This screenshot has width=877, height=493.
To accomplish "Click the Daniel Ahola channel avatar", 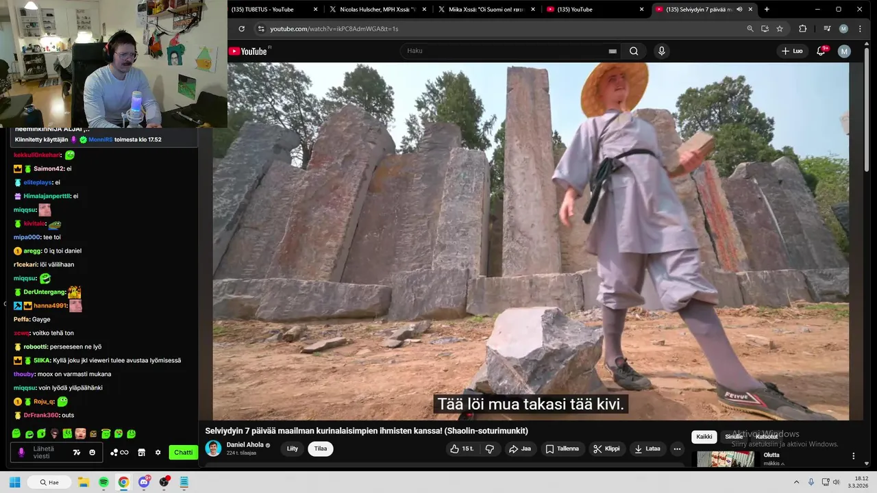I will click(214, 448).
